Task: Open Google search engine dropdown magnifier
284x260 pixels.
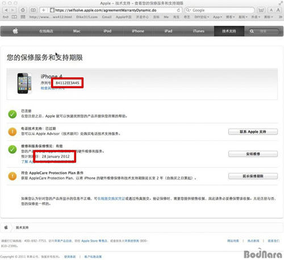Action: click(188, 10)
